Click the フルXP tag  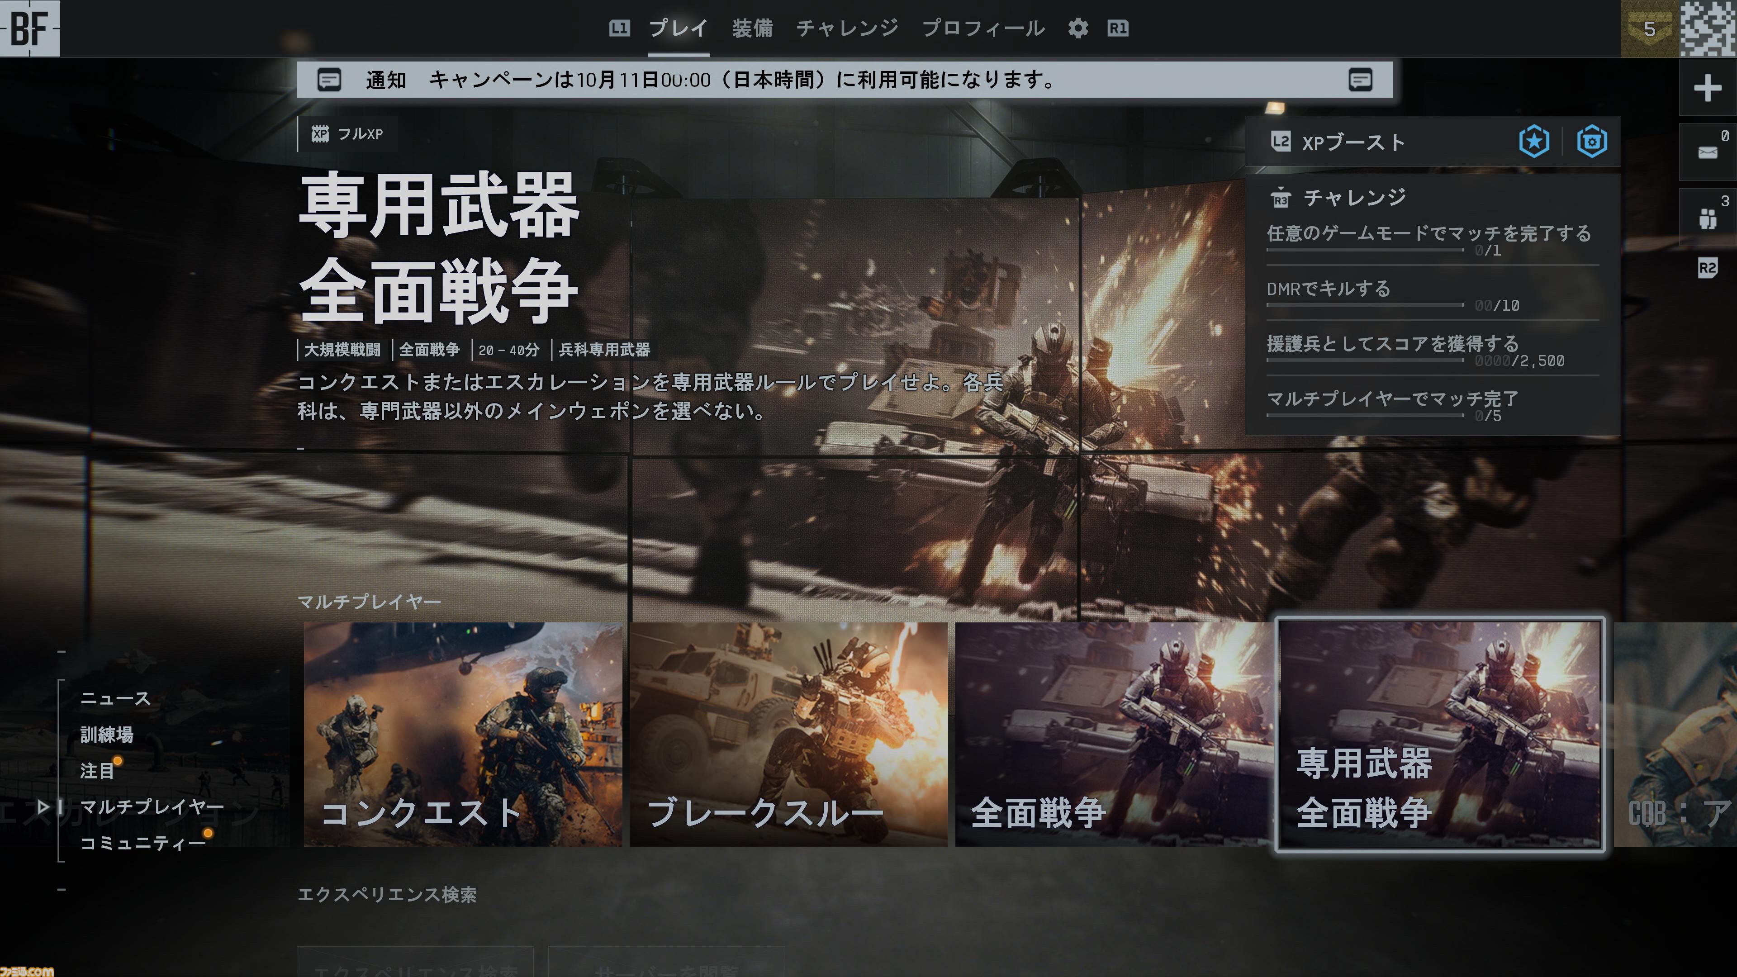(348, 133)
